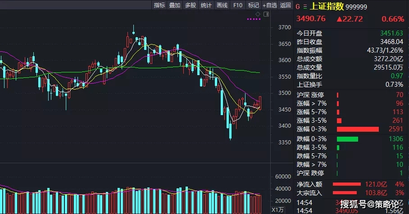Click the 统计 statistics button
The height and width of the screenshot is (214, 409).
[206, 5]
